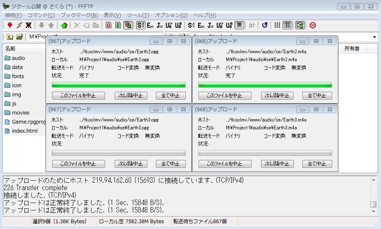The width and height of the screenshot is (381, 229).
Task: Click the gray up-arrow Upload icon
Action: [51, 25]
